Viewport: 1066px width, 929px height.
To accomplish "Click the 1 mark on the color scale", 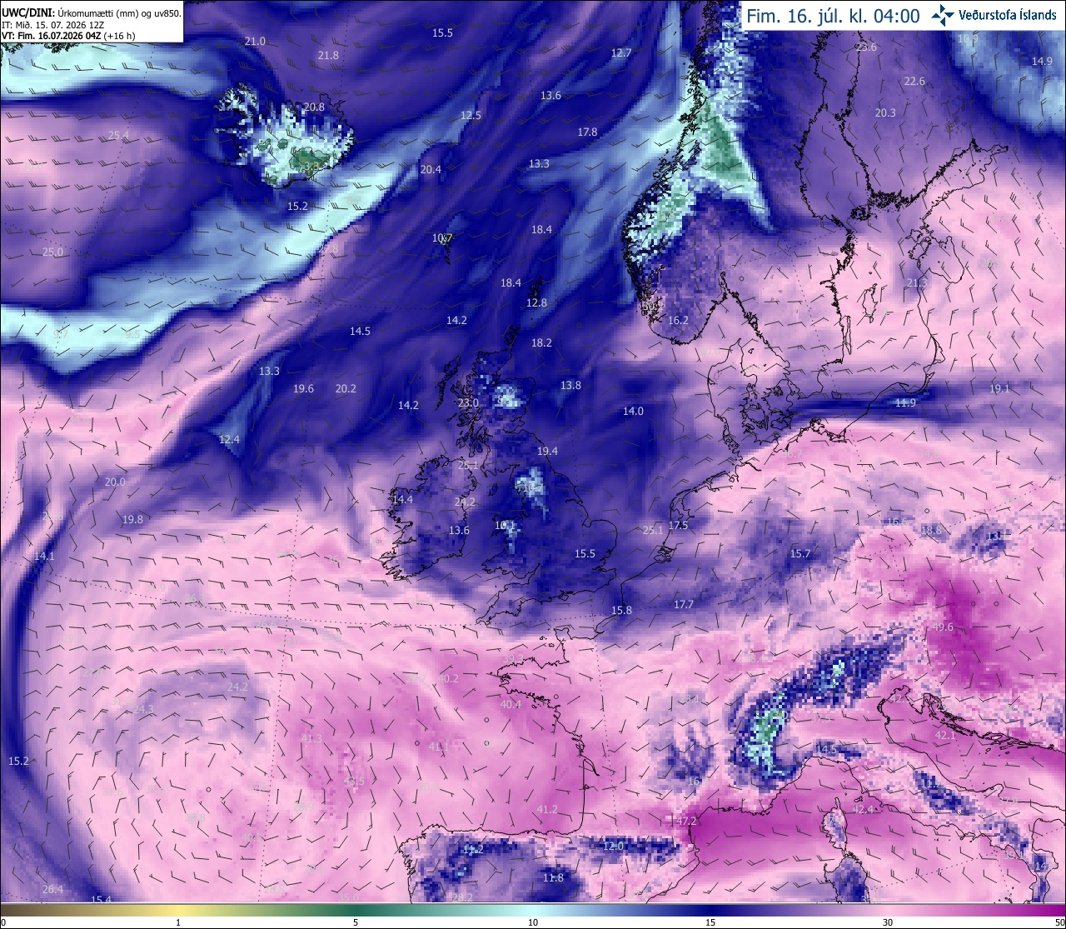I will pyautogui.click(x=178, y=922).
